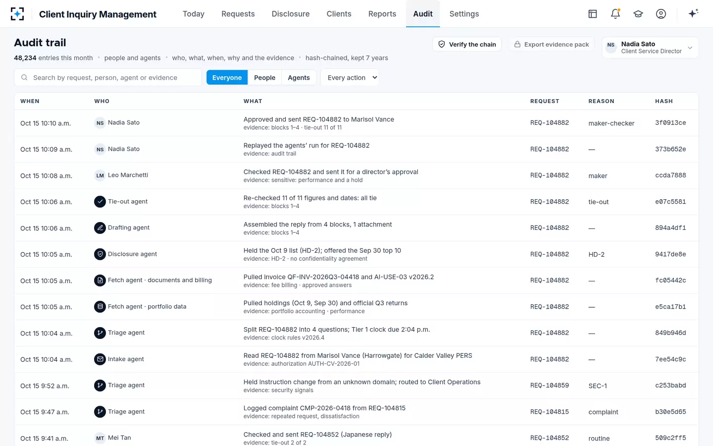Click the tie-out reason cell
This screenshot has width=713, height=446.
pyautogui.click(x=598, y=202)
